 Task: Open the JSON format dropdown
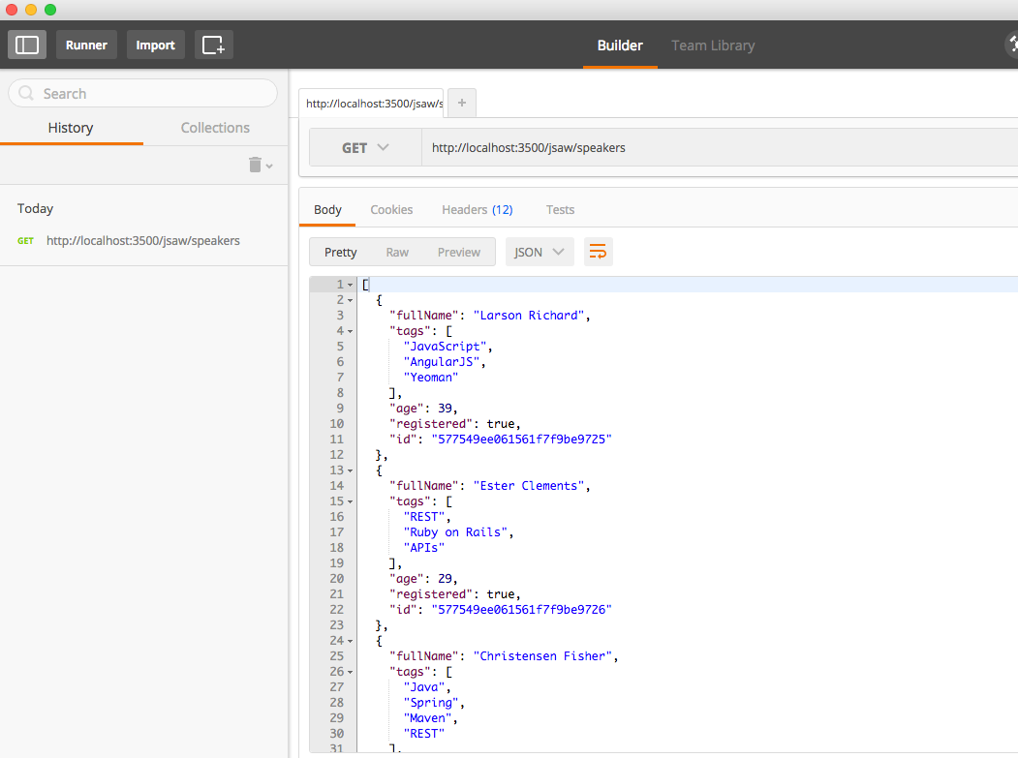(540, 251)
